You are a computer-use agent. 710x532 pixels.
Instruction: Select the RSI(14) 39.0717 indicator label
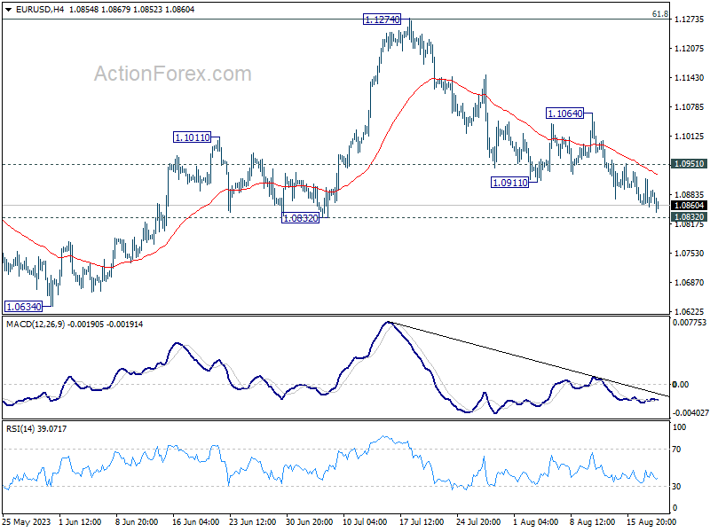coord(36,429)
